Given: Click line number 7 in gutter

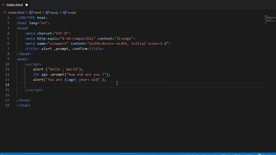Looking at the screenshot, I should pyautogui.click(x=8, y=49).
